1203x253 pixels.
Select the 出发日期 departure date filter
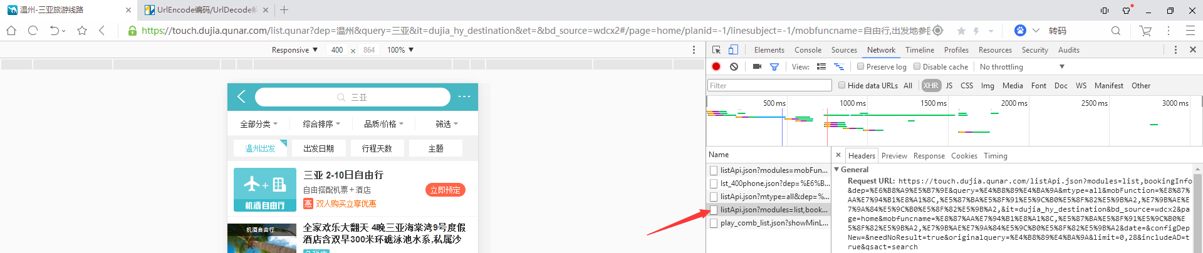pyautogui.click(x=318, y=148)
